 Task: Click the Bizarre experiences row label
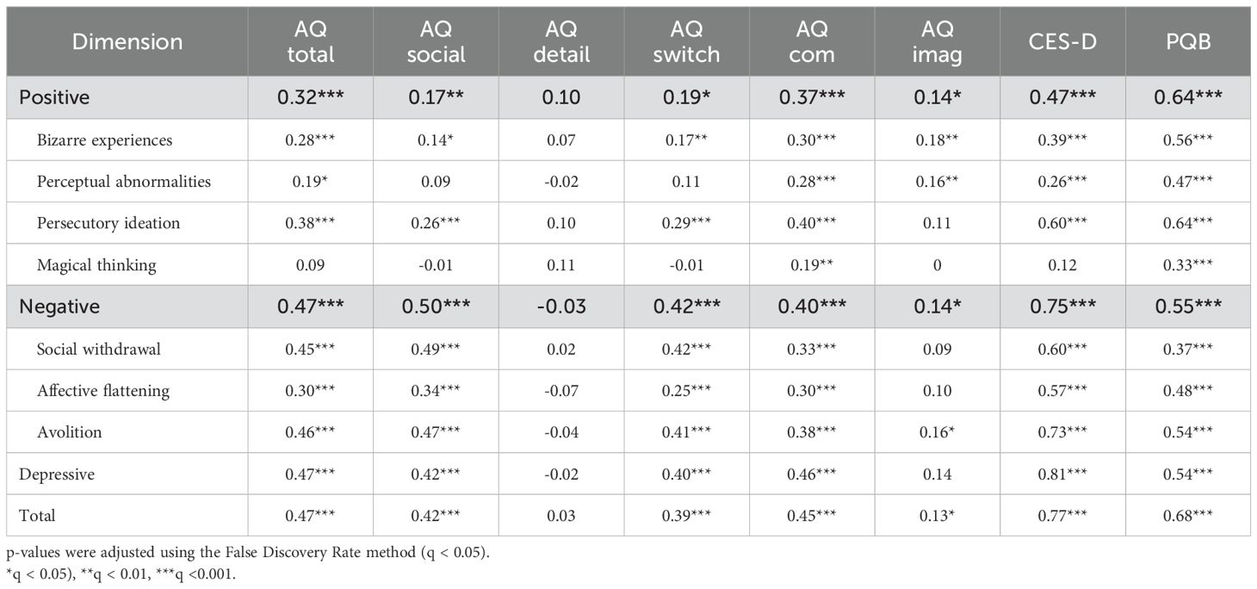click(104, 139)
